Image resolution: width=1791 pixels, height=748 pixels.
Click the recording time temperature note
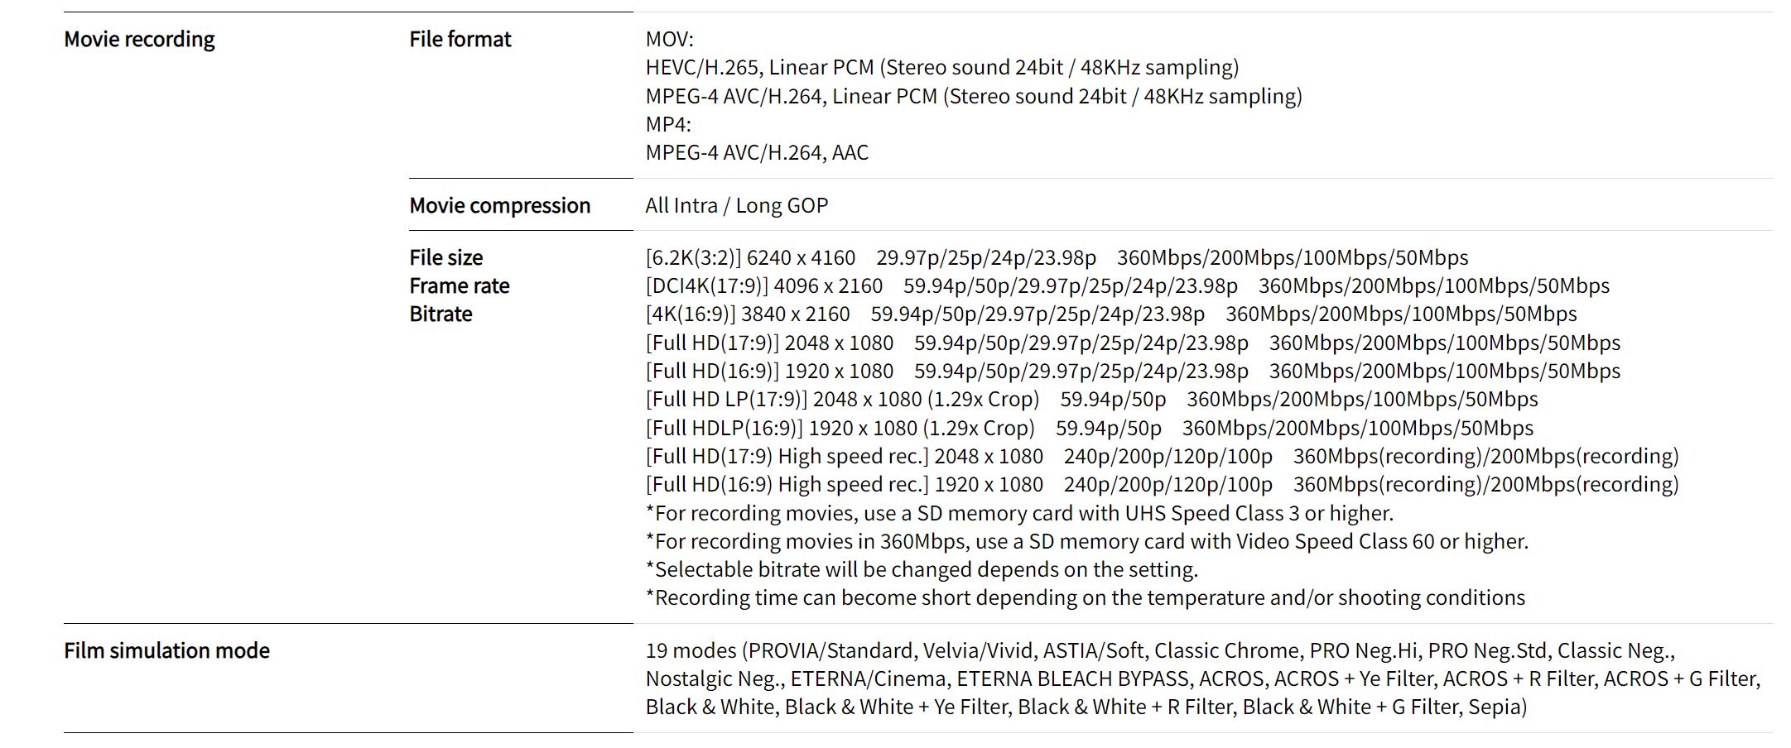point(1086,597)
